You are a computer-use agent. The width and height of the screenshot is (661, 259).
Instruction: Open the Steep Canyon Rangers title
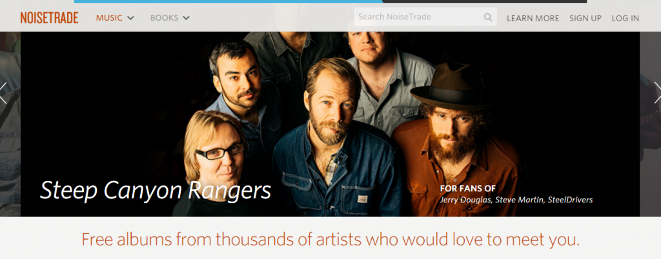click(x=156, y=191)
